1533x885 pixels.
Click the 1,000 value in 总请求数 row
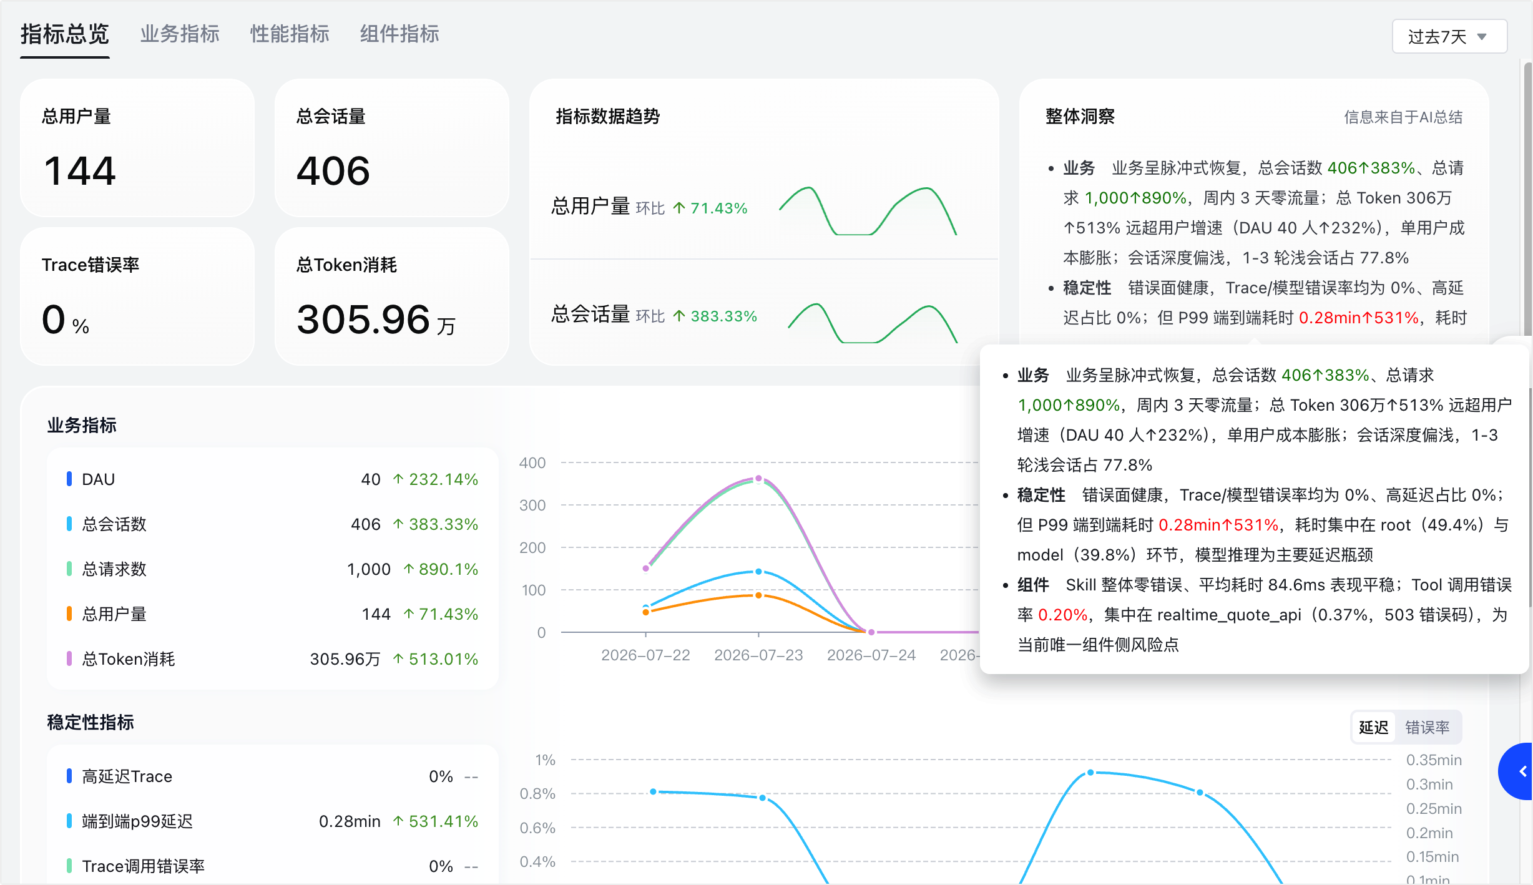pyautogui.click(x=369, y=569)
